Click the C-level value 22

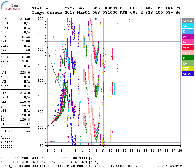[x=28, y=131]
